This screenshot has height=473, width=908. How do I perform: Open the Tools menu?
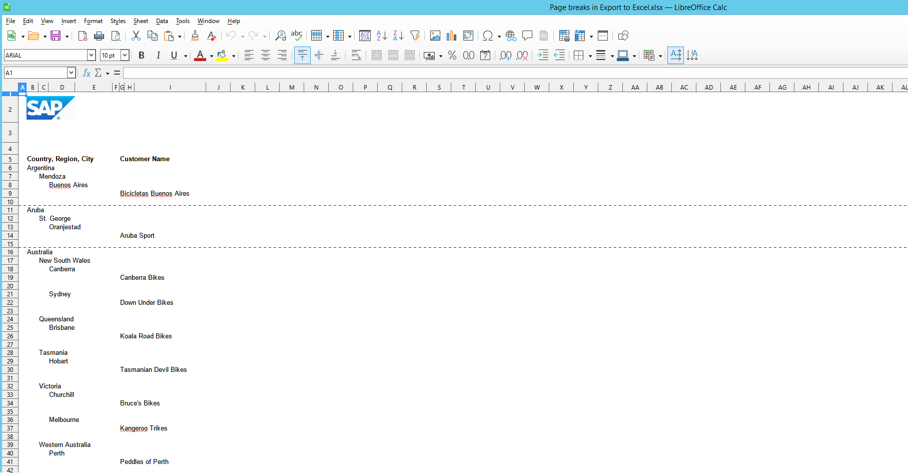click(x=183, y=21)
